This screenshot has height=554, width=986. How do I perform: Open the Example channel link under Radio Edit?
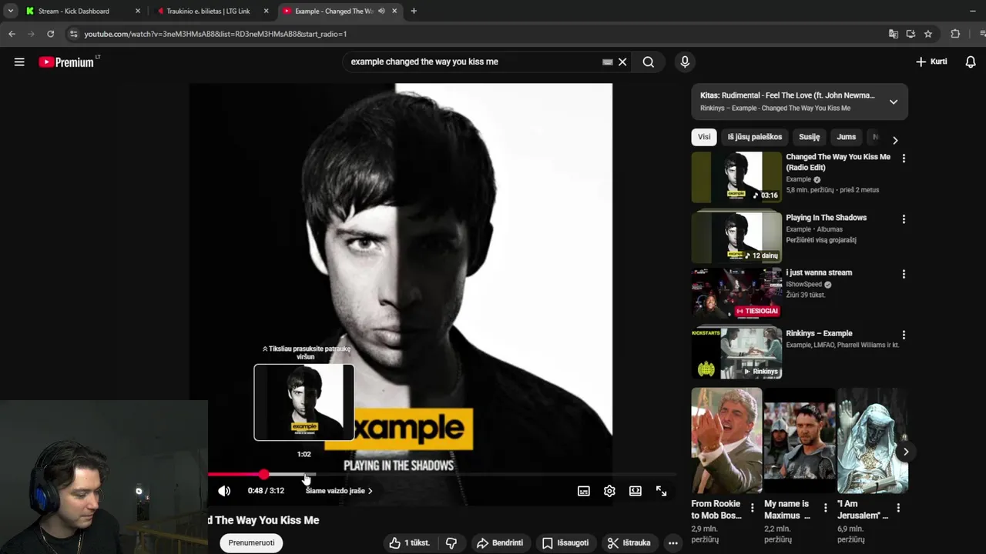click(798, 179)
